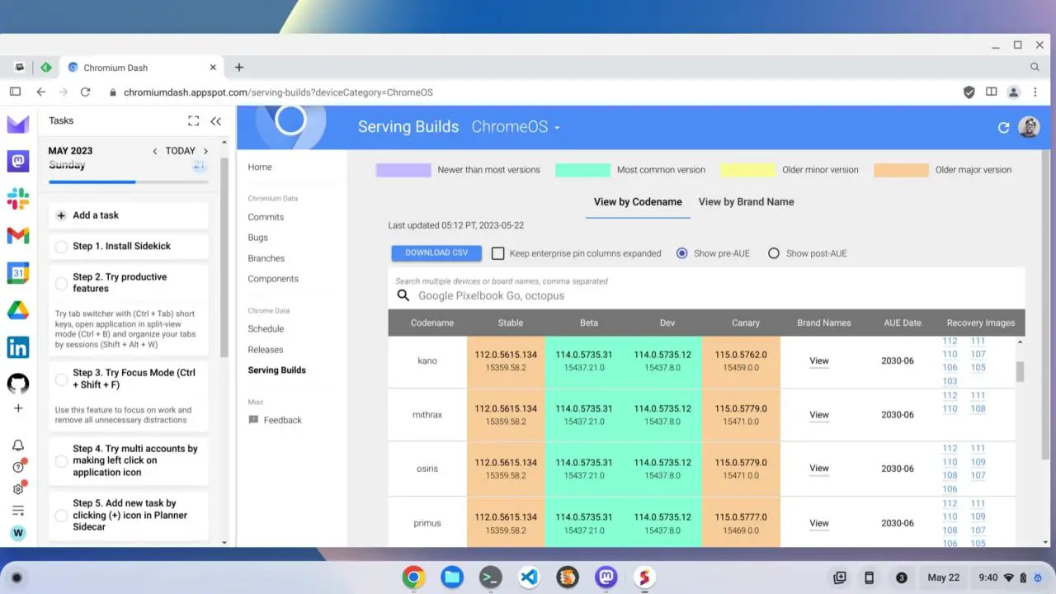The image size is (1056, 594).
Task: Open the Slack sidebar app
Action: 18,198
